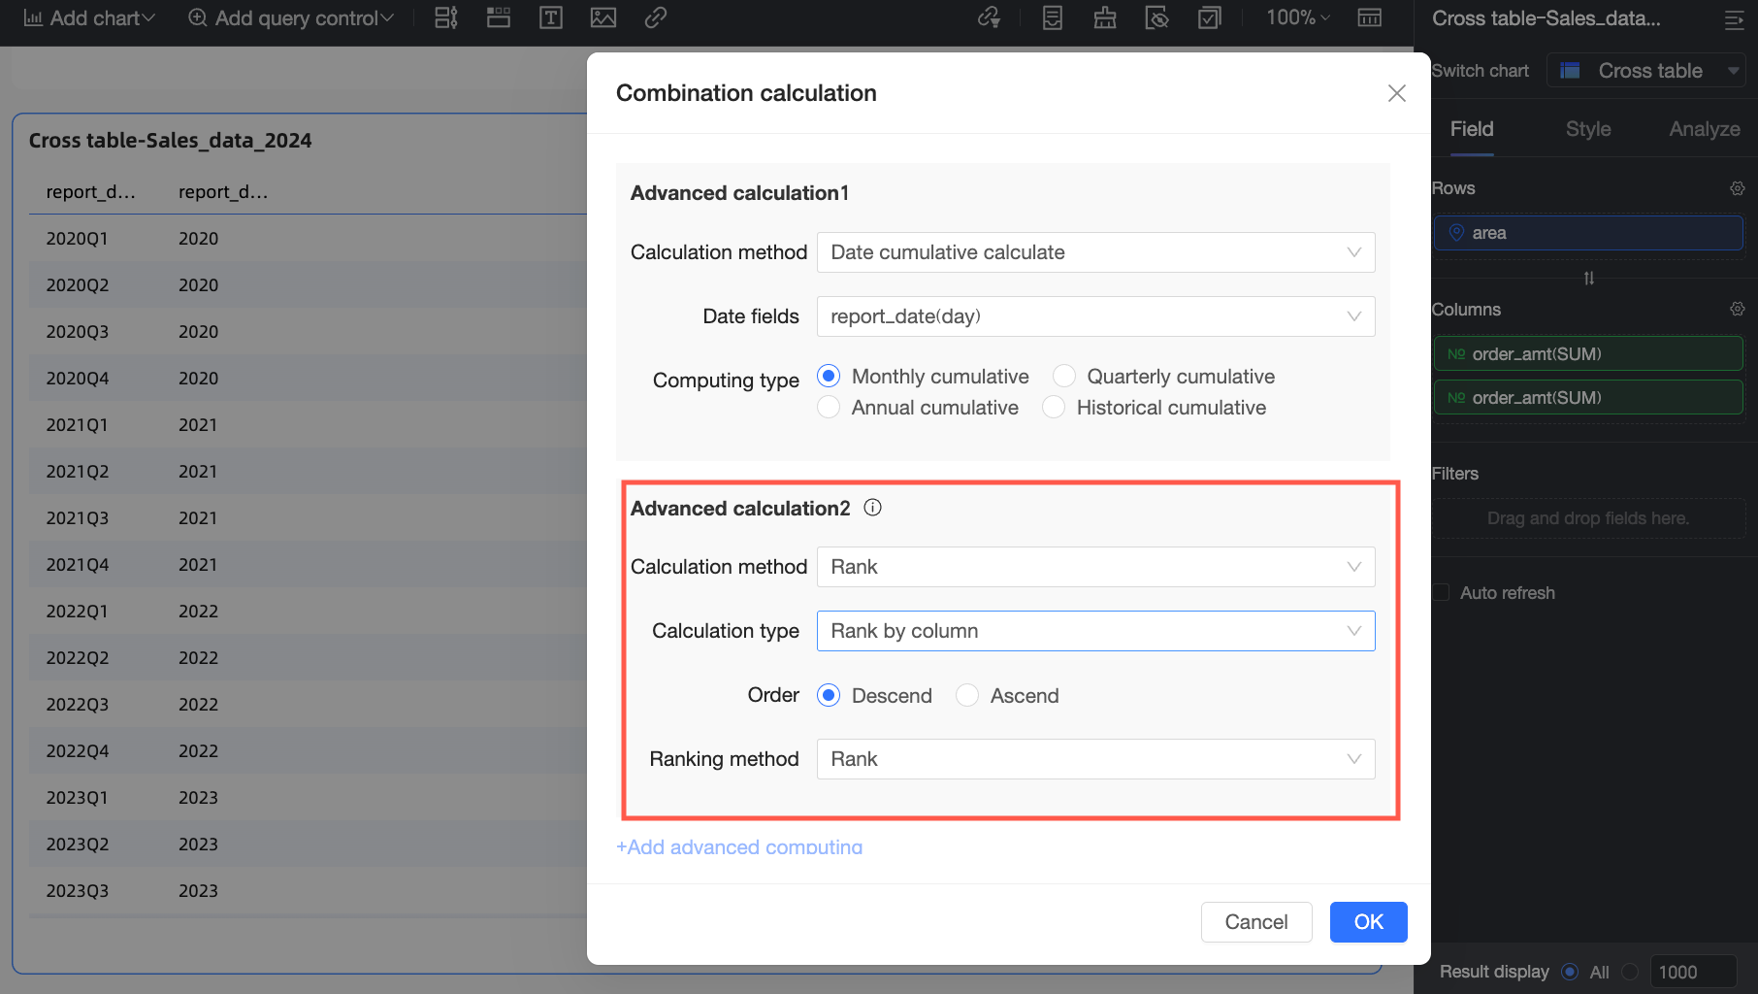Click the Filters drop area
The height and width of the screenshot is (994, 1758).
(1588, 518)
